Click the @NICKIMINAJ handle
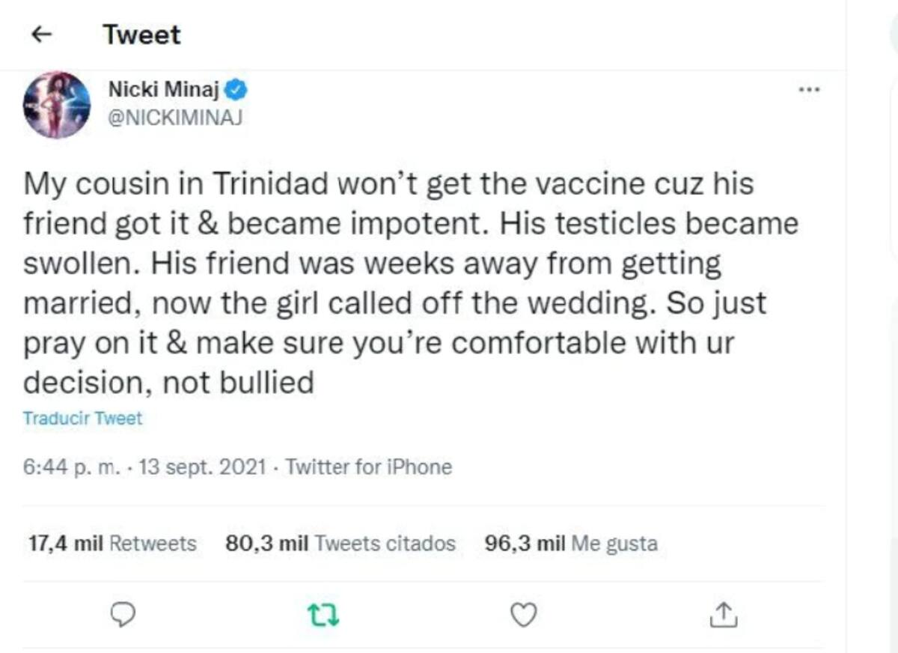The width and height of the screenshot is (898, 653). [176, 118]
